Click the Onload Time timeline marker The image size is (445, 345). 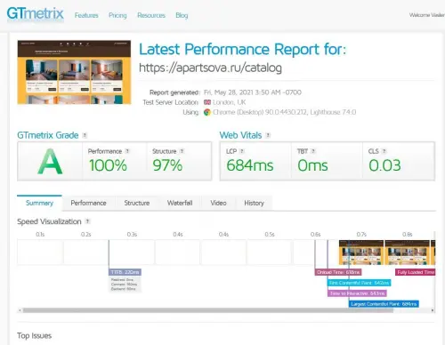click(x=338, y=272)
